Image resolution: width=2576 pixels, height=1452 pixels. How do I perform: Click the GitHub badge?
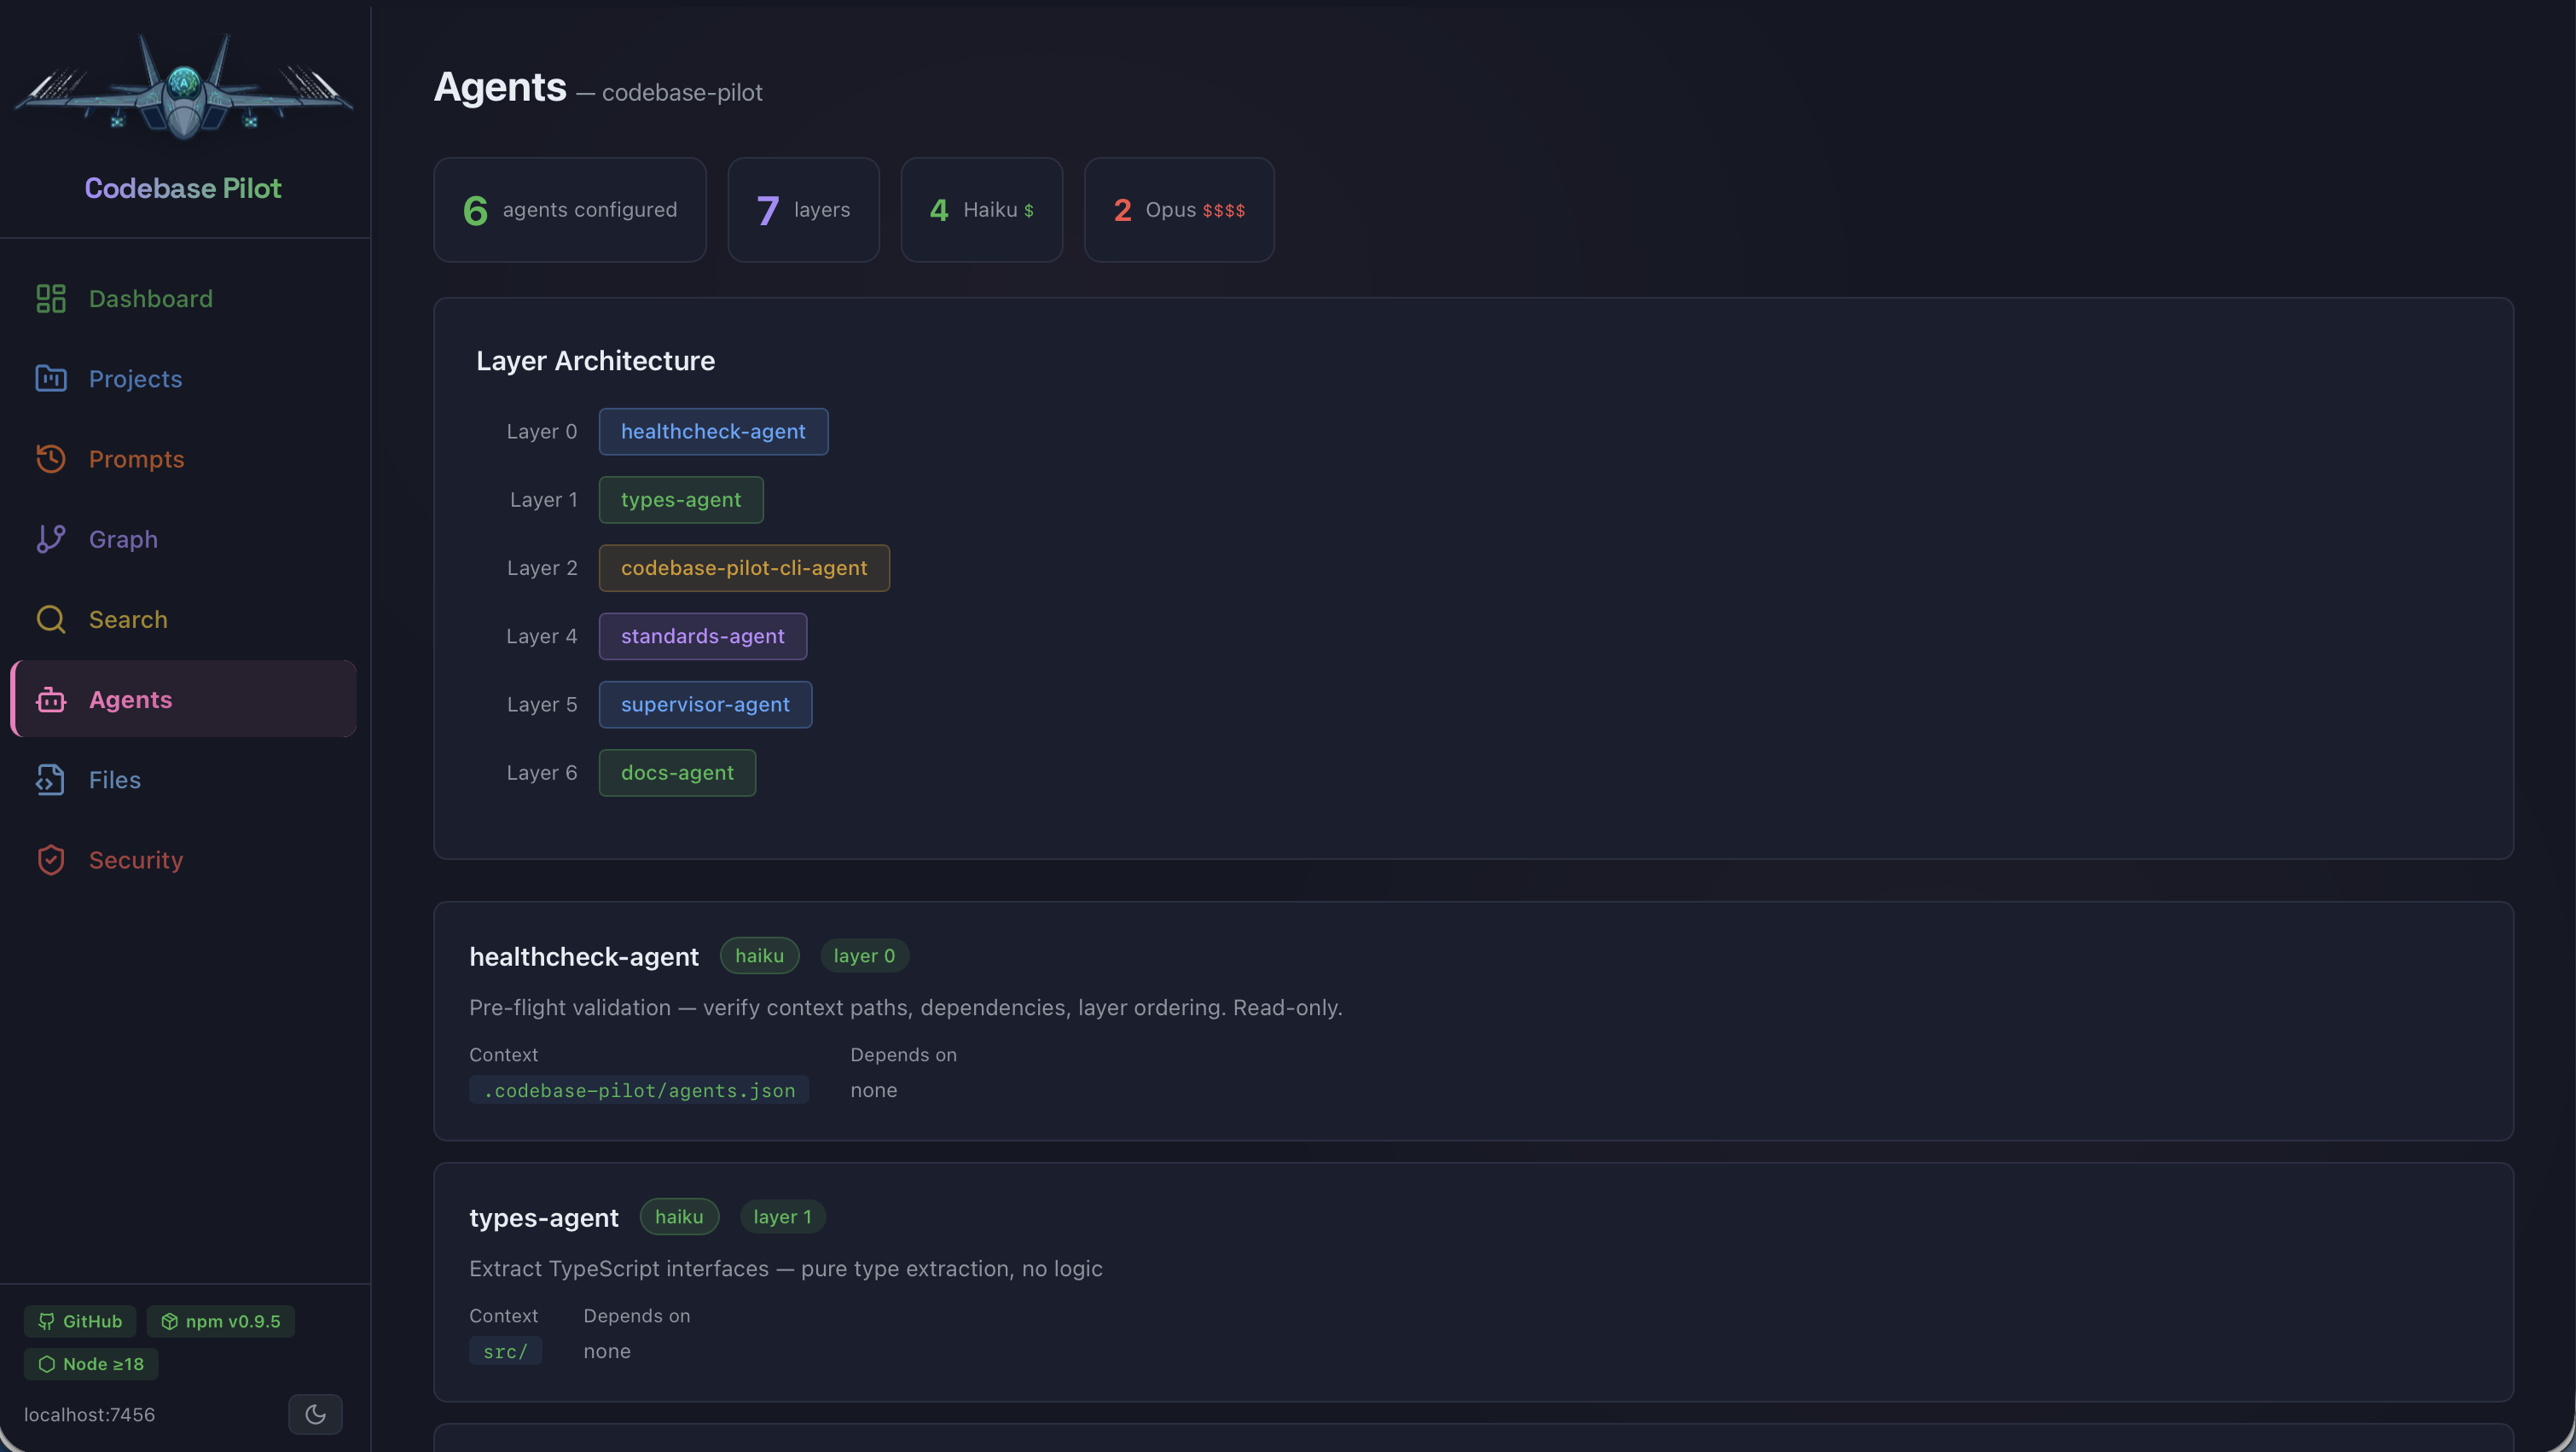point(79,1320)
